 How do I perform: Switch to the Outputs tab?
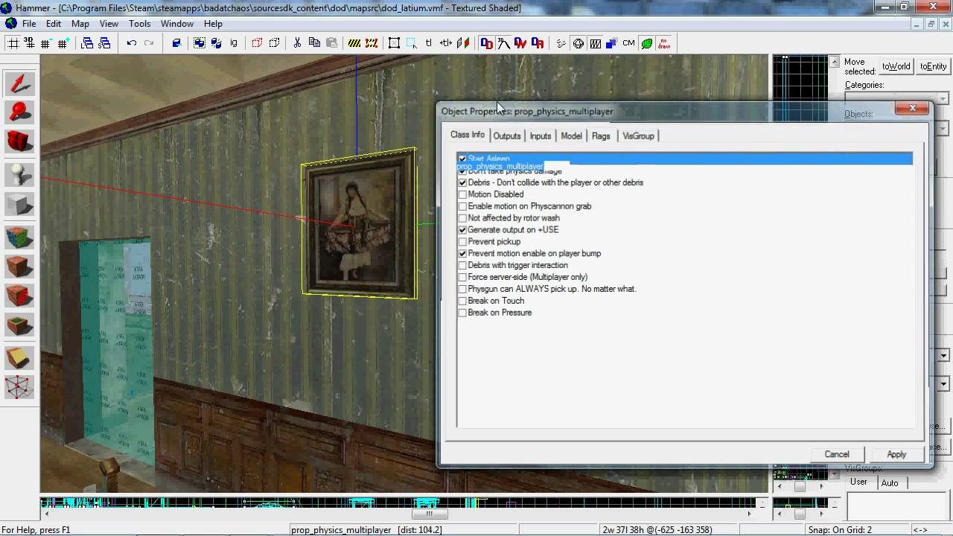[x=507, y=136]
